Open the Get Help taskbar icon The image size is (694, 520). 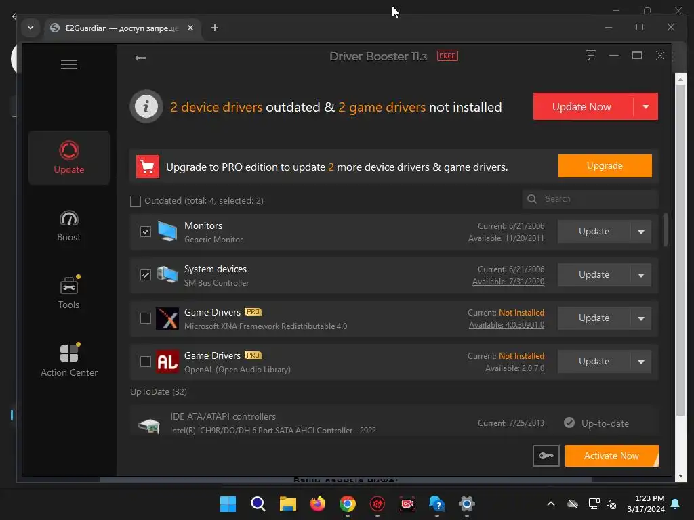click(437, 504)
